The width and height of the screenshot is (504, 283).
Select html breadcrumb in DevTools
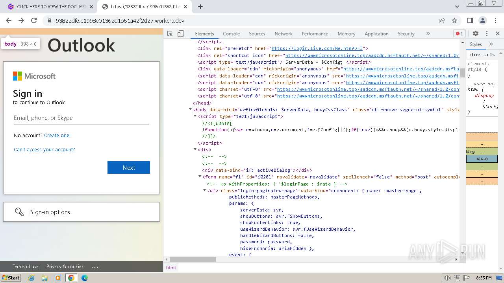tap(171, 267)
